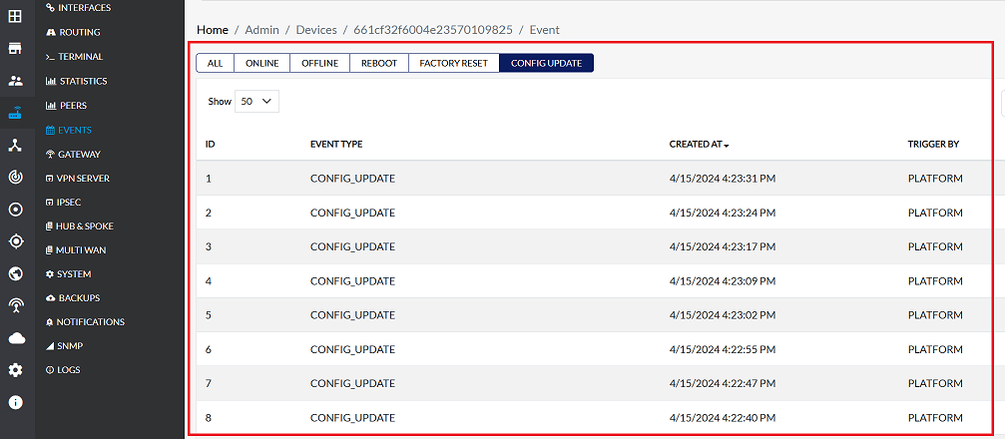Open the Show 50 rows dropdown
1005x439 pixels.
pyautogui.click(x=257, y=101)
